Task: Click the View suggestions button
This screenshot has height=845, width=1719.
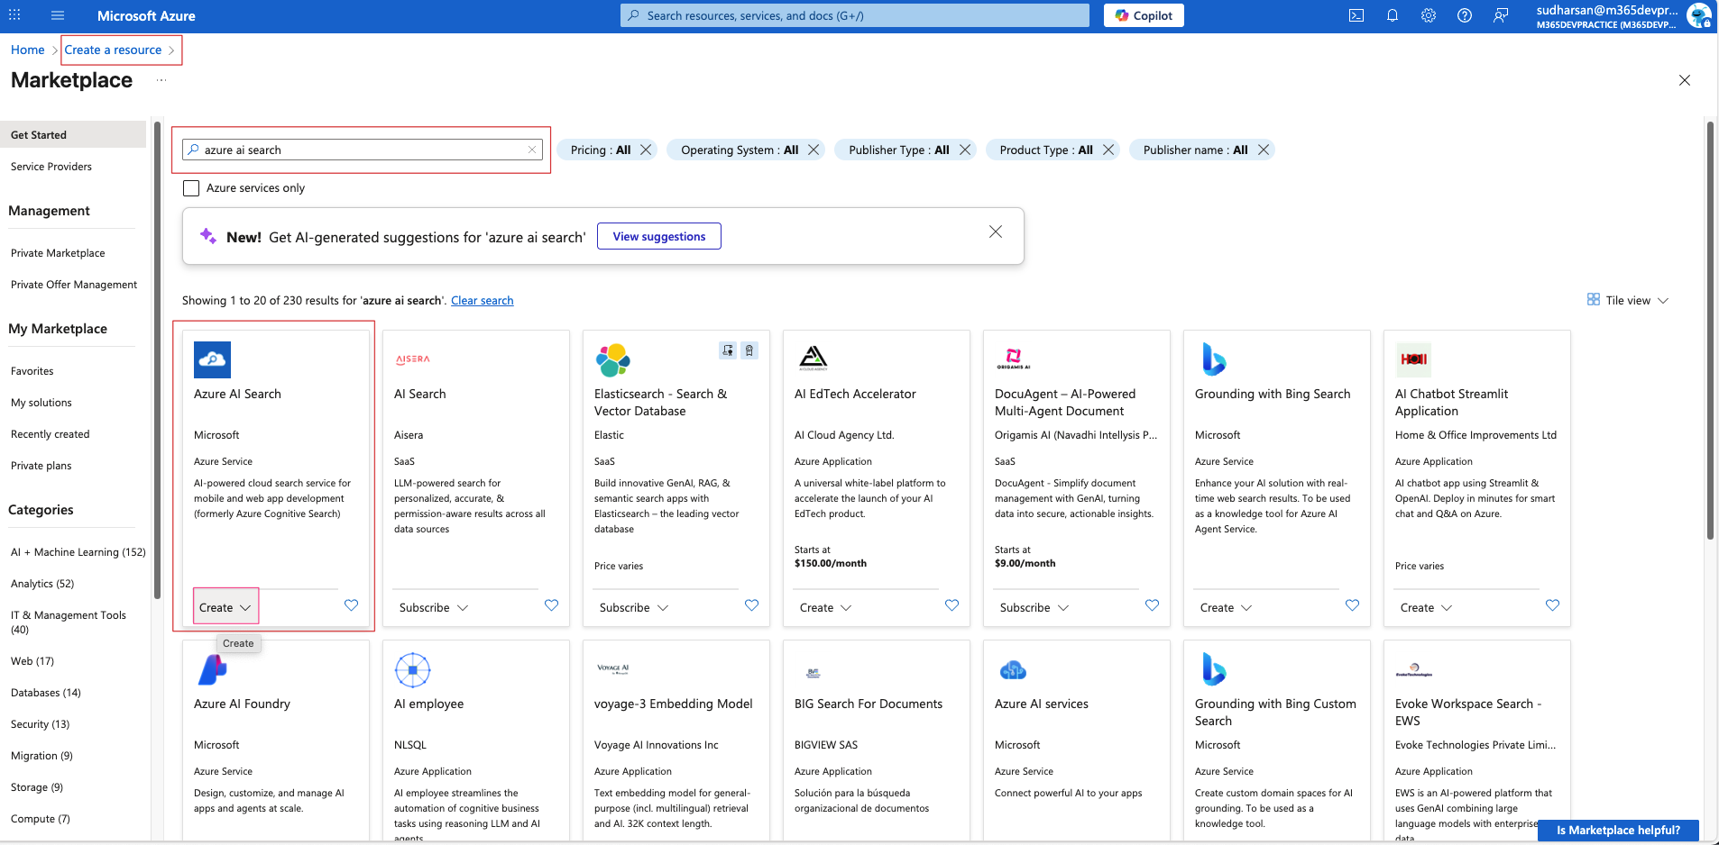Action: [x=658, y=236]
